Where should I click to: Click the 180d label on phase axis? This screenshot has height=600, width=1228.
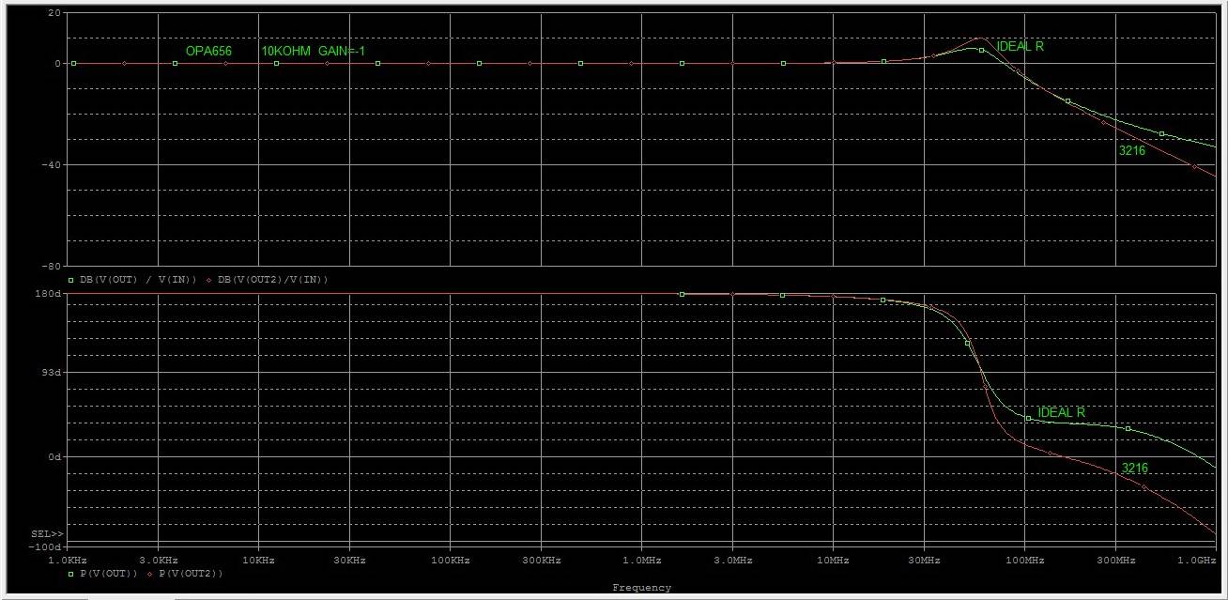point(49,294)
